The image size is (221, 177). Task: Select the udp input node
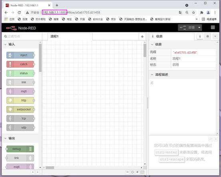point(20,128)
